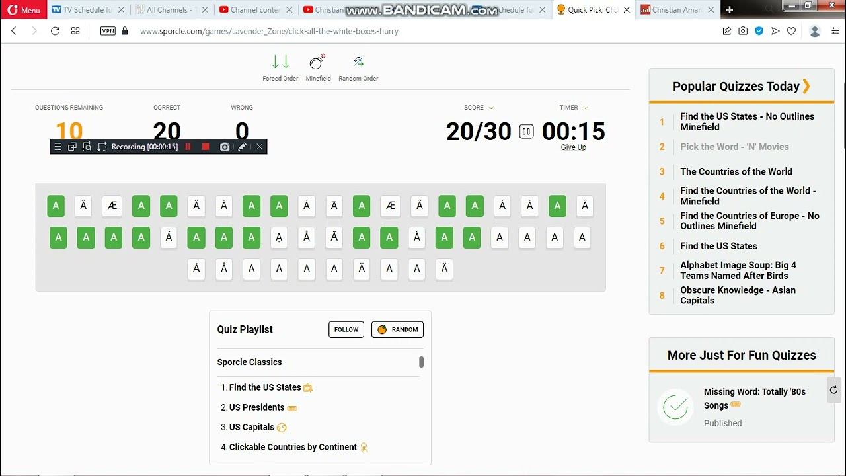The image size is (846, 476).
Task: Click the Ã tile with tilde
Action: point(419,206)
